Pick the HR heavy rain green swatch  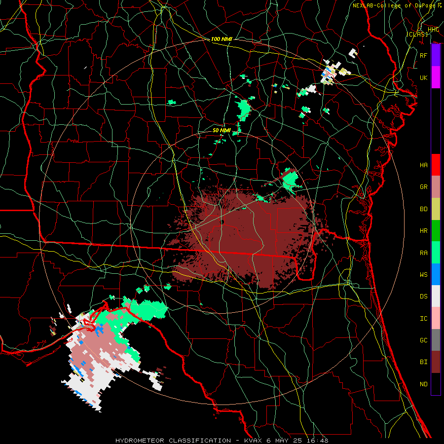tap(436, 231)
